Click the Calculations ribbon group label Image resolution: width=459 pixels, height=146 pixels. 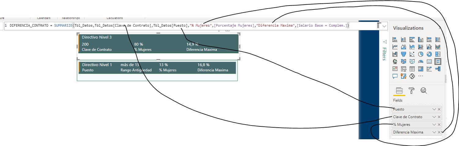[115, 18]
